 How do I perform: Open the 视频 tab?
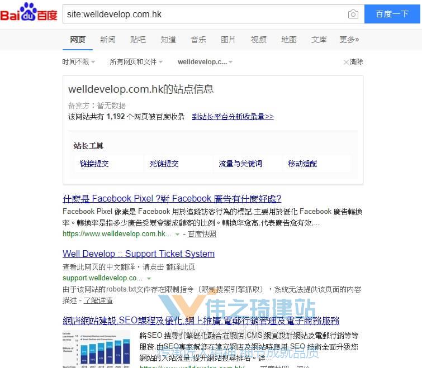coord(259,40)
